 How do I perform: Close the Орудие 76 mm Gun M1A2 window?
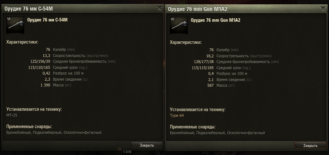(323, 8)
